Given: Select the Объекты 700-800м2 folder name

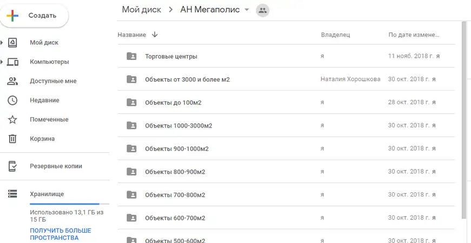Looking at the screenshot, I should click(x=175, y=195).
